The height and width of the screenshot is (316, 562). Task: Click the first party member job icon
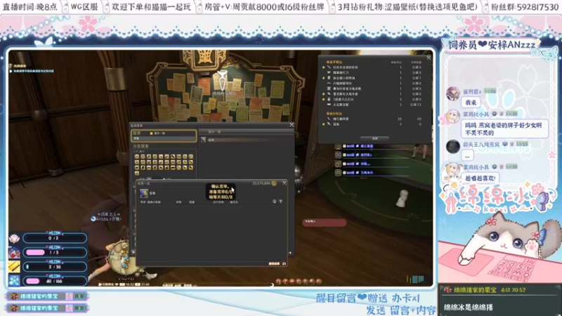tap(338, 146)
